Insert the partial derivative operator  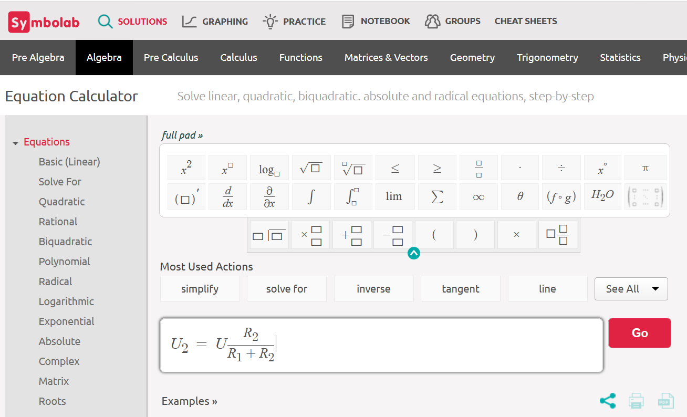(269, 196)
